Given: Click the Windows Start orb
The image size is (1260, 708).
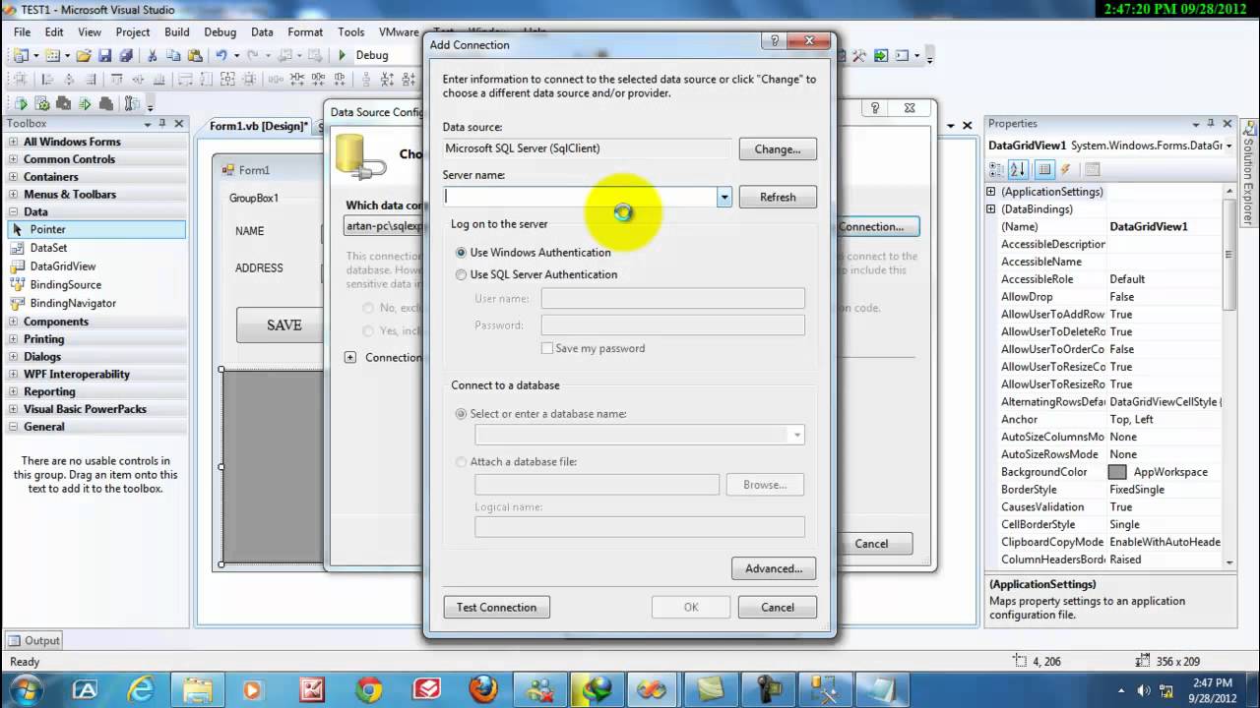Looking at the screenshot, I should click(x=25, y=689).
